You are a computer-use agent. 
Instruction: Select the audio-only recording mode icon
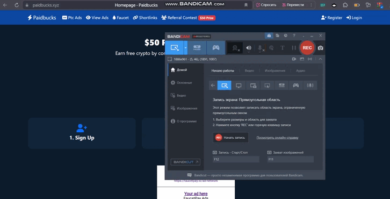pos(310,86)
